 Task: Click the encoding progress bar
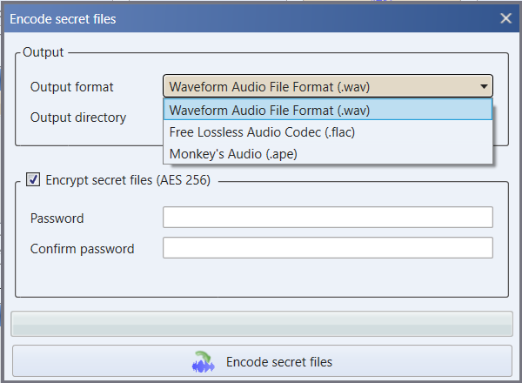pyautogui.click(x=261, y=323)
